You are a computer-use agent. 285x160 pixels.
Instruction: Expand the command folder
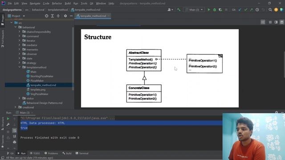[20, 36]
